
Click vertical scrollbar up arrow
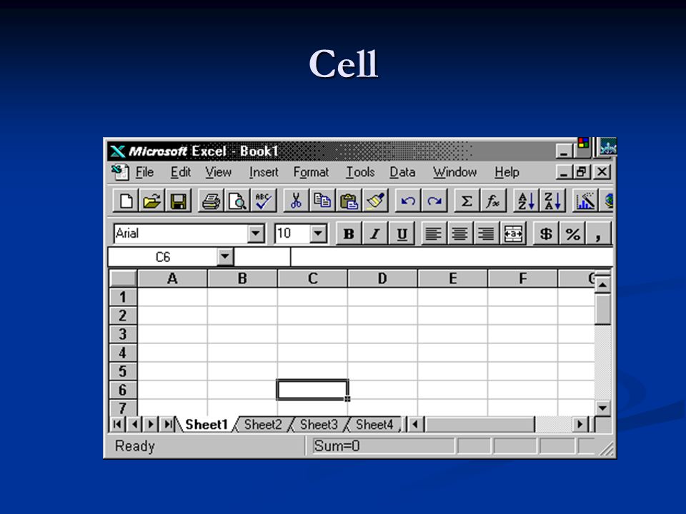pos(602,286)
